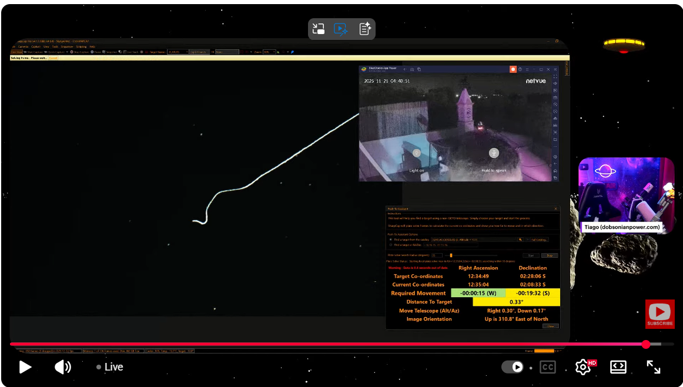Click the plate solve search radius field
This screenshot has width=683, height=387.
(437, 255)
